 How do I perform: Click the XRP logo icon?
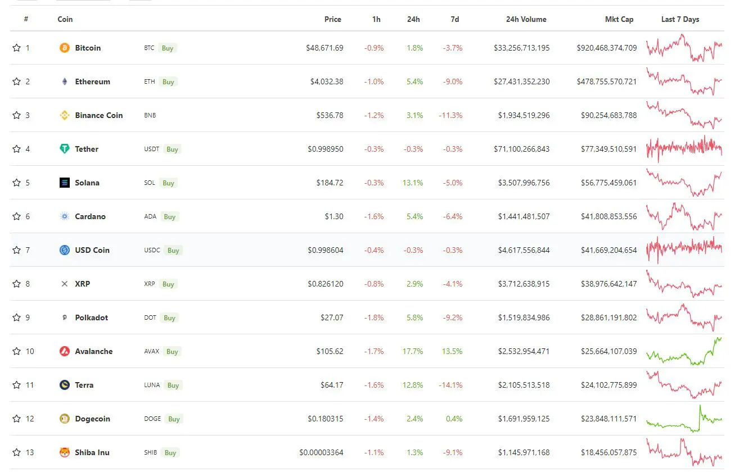[65, 284]
